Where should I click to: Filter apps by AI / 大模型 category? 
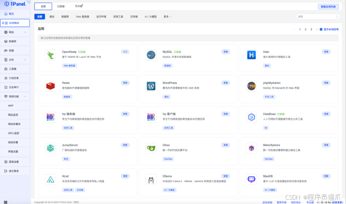[151, 16]
